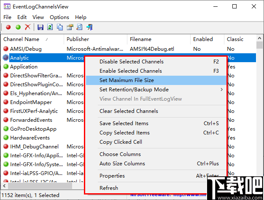
Task: Sort by Channel Name column header
Action: tap(32, 39)
